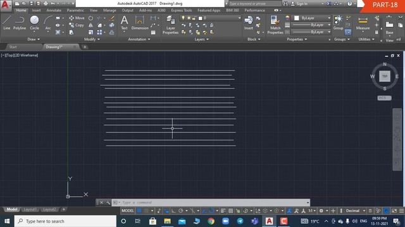Click the Group icon

pyautogui.click(x=338, y=23)
